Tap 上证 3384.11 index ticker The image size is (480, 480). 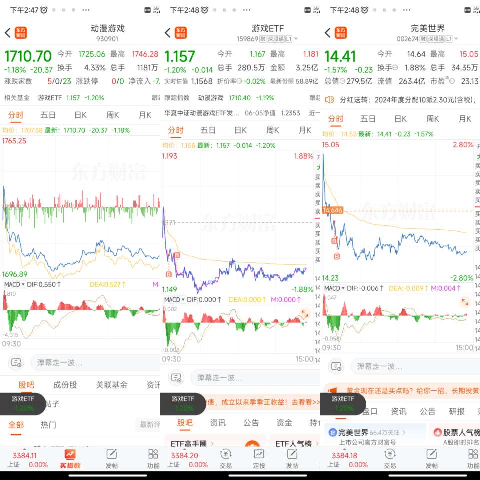coord(27,460)
